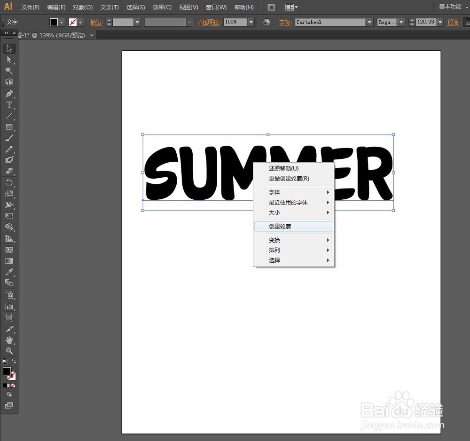Select the Free Transform tool
Viewport: 470px width, 441px height.
tap(9, 216)
